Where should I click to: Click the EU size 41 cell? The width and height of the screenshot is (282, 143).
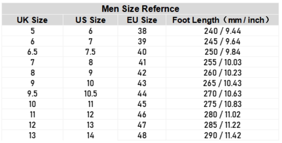[x=142, y=62]
